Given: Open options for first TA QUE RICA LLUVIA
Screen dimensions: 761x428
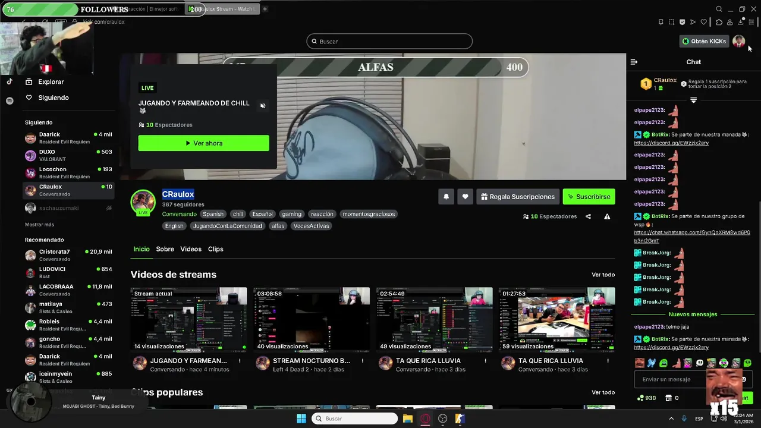Looking at the screenshot, I should [x=485, y=361].
